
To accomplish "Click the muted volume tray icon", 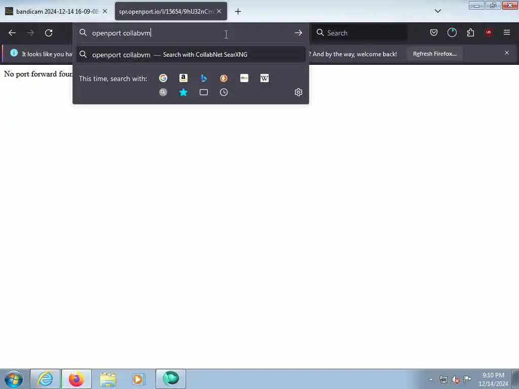I will point(456,380).
